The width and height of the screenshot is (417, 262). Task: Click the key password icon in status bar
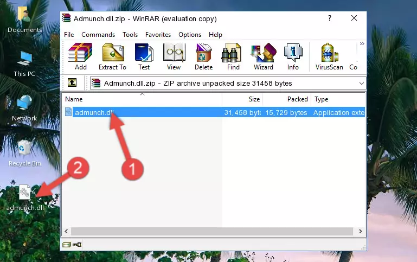pos(77,245)
